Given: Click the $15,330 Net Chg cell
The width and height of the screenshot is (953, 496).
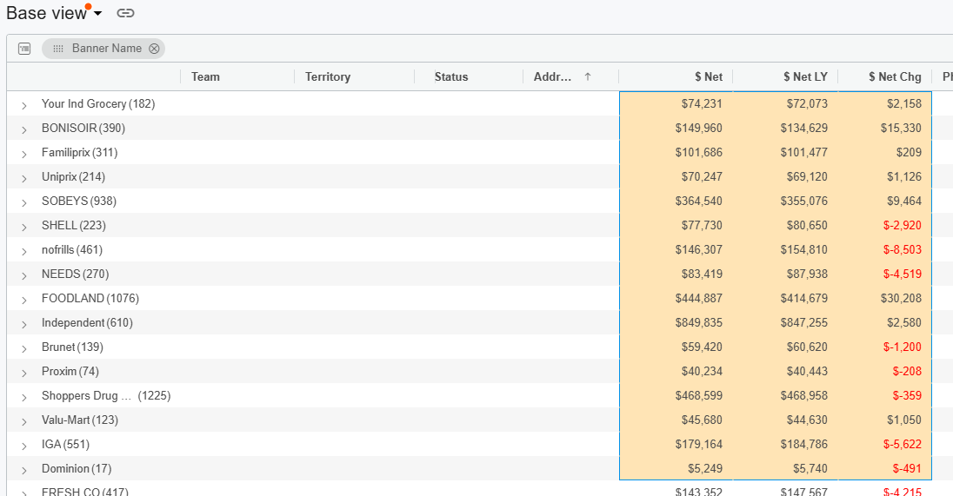Looking at the screenshot, I should (x=885, y=128).
